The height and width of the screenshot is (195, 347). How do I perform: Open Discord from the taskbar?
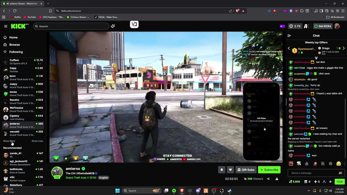click(x=198, y=191)
